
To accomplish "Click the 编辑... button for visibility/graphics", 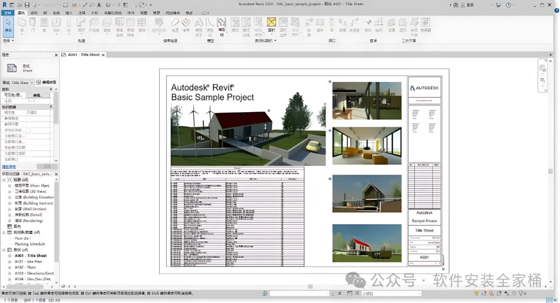I will click(x=38, y=95).
